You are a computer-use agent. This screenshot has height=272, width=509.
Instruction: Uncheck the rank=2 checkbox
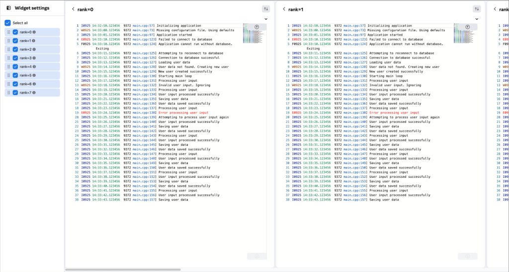point(15,50)
